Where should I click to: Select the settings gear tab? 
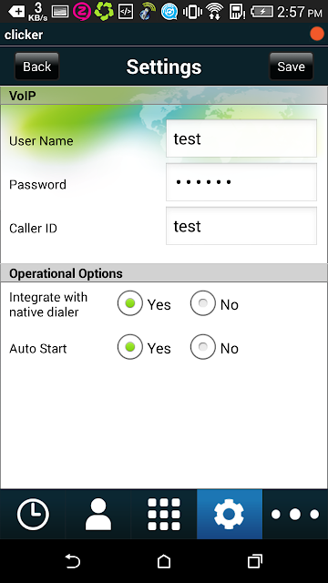pos(230,514)
